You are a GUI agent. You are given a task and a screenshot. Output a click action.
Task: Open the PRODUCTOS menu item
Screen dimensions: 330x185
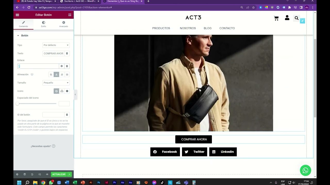(161, 28)
